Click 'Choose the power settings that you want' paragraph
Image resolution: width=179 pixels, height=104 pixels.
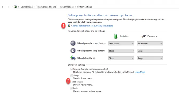pyautogui.click(x=116, y=21)
